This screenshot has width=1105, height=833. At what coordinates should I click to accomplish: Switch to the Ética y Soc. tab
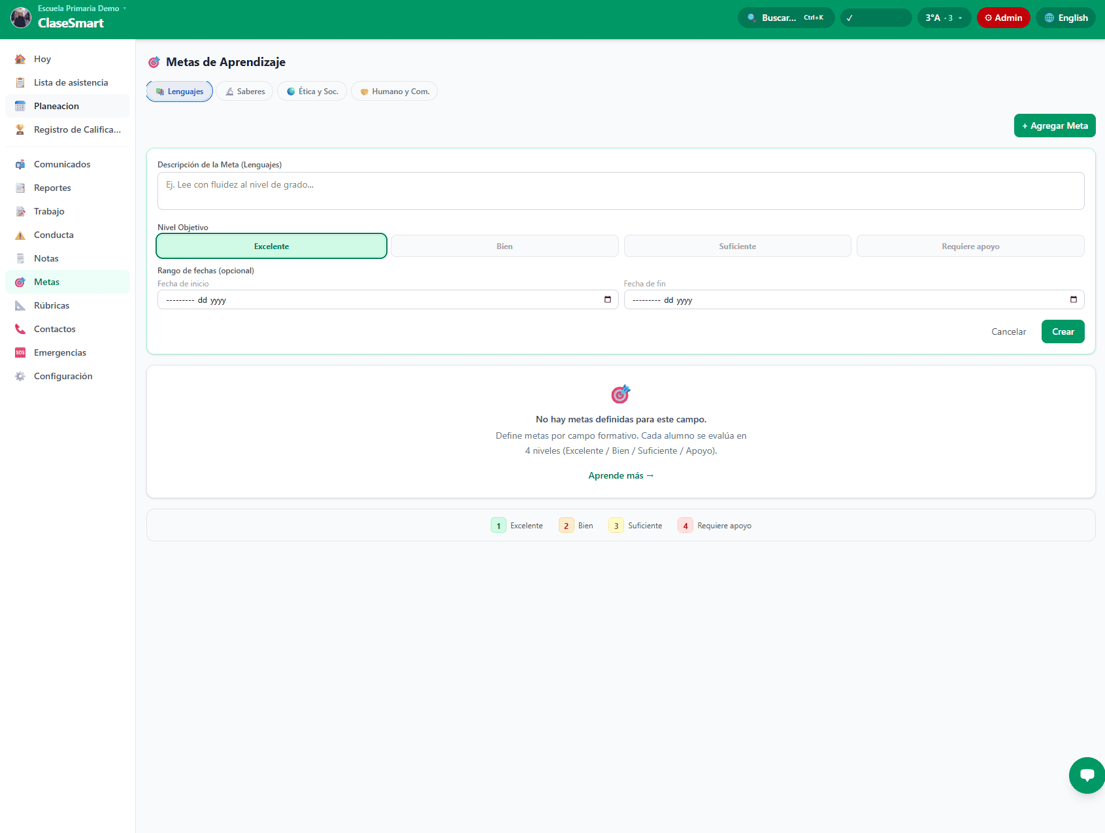tap(312, 92)
